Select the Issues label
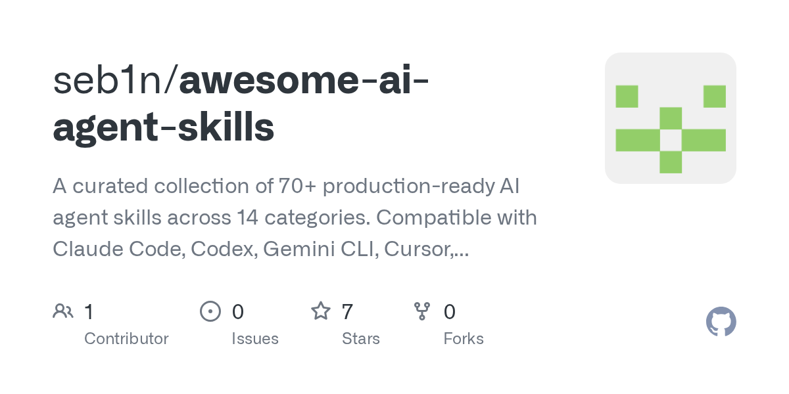Image resolution: width=789 pixels, height=394 pixels. pyautogui.click(x=255, y=339)
